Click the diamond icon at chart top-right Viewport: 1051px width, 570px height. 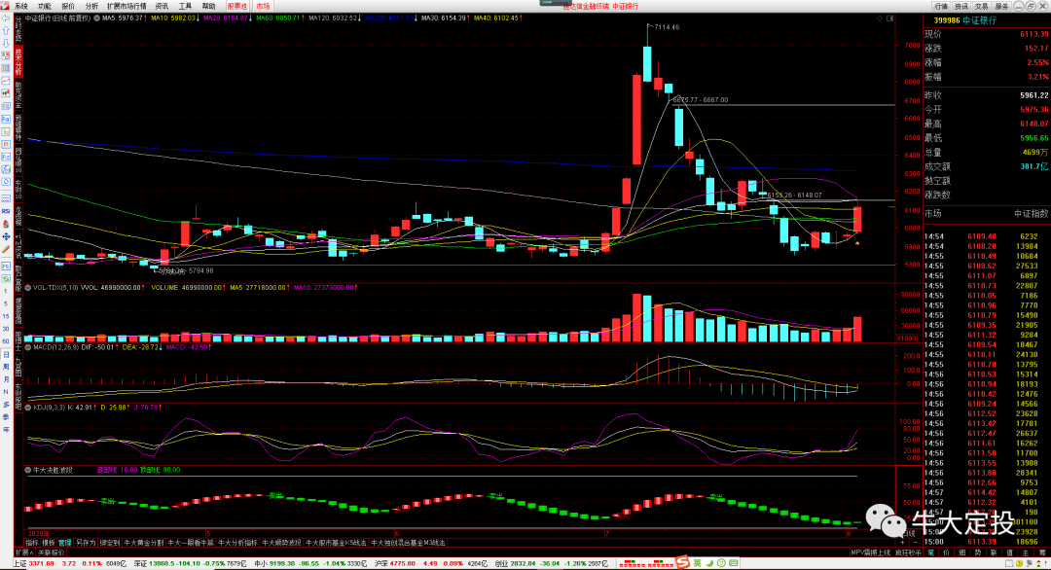[880, 18]
